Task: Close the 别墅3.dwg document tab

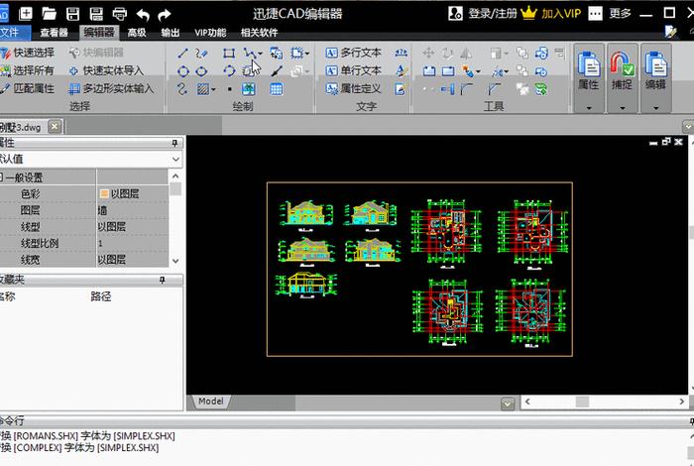Action: coord(55,127)
